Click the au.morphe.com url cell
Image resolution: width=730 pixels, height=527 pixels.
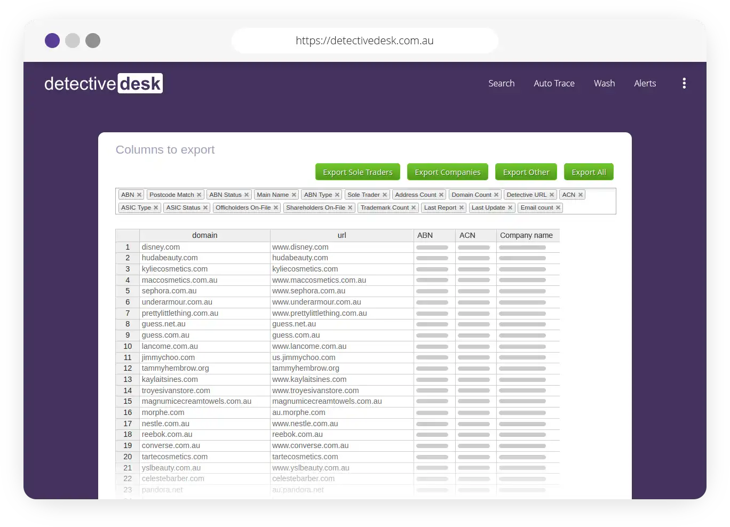pos(342,412)
